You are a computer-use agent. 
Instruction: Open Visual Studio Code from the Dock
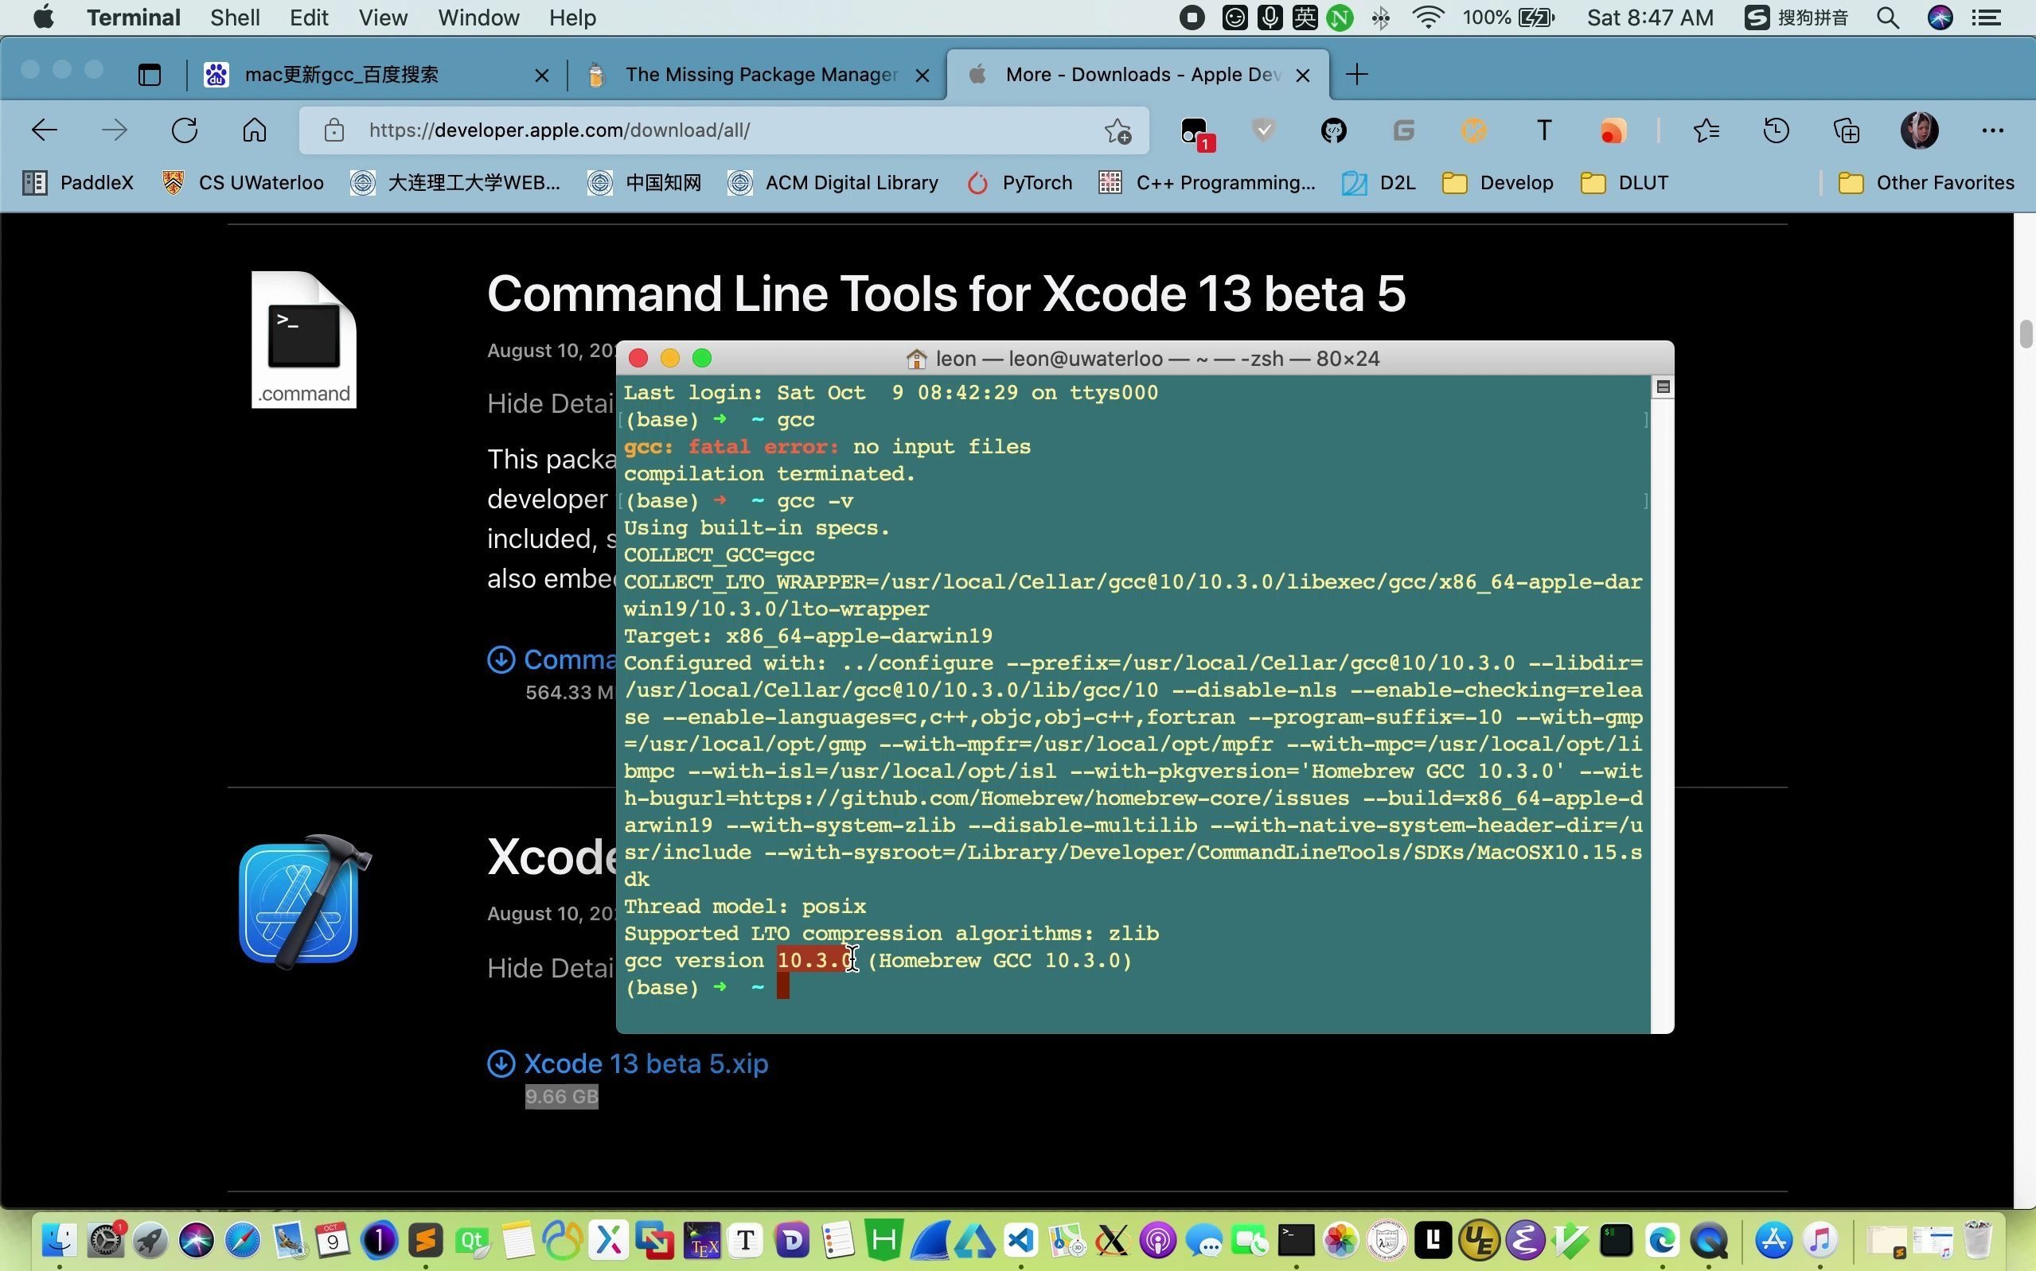1020,1240
